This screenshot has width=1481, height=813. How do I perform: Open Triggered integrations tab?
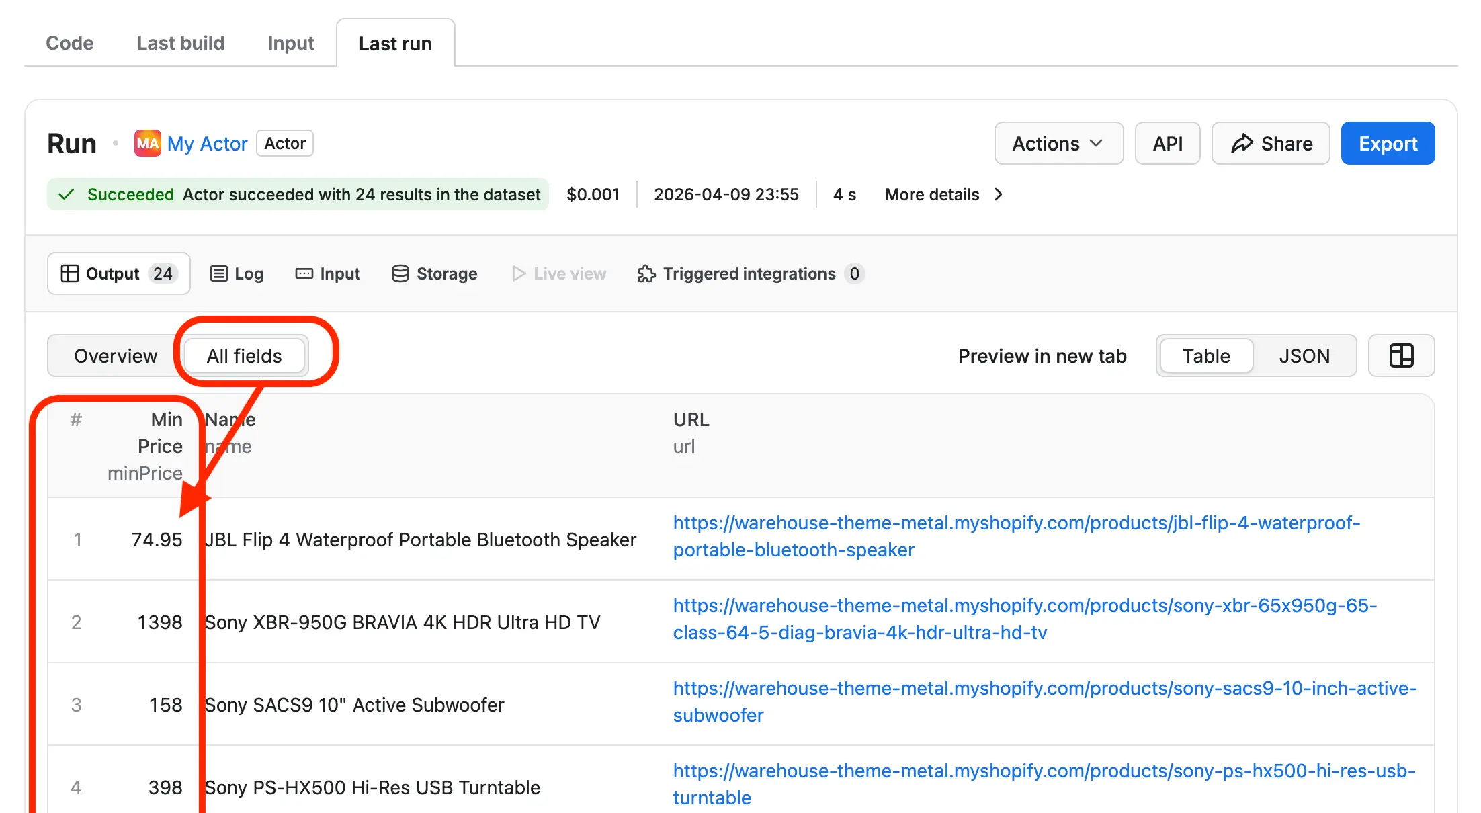coord(750,273)
